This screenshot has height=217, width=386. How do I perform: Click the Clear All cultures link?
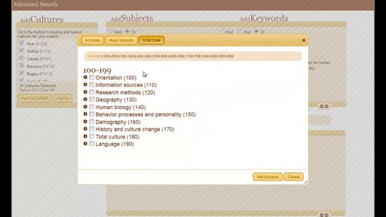point(47,90)
